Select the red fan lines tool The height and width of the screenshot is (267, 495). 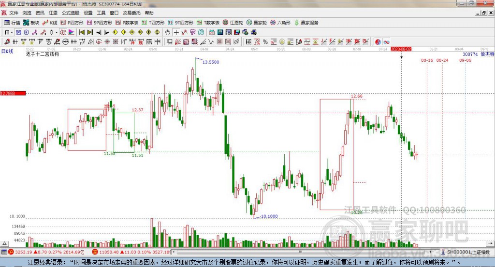click(x=178, y=42)
